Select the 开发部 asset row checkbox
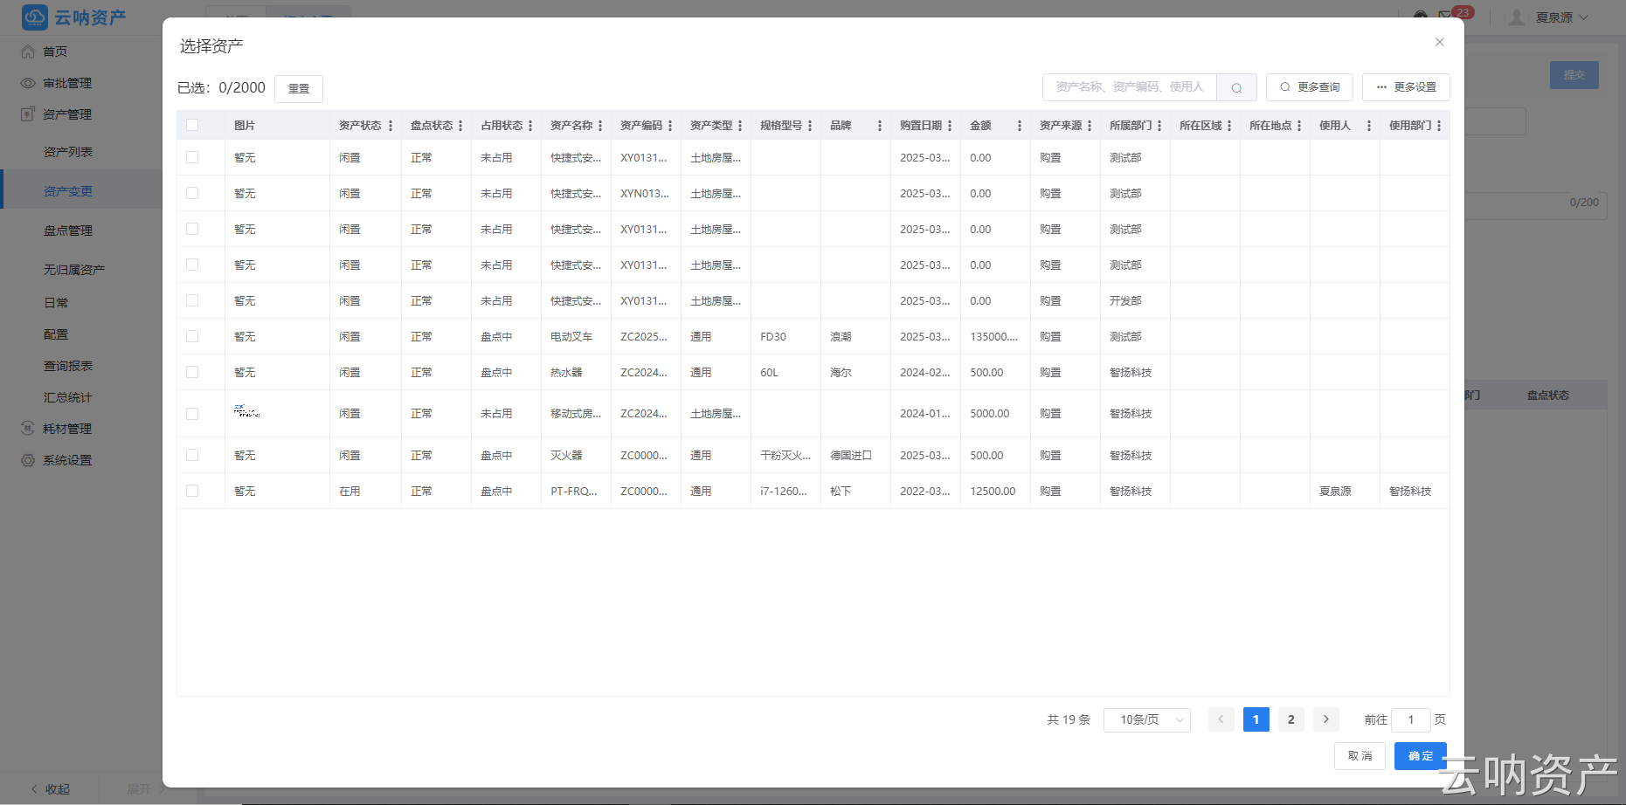The height and width of the screenshot is (805, 1626). [192, 300]
